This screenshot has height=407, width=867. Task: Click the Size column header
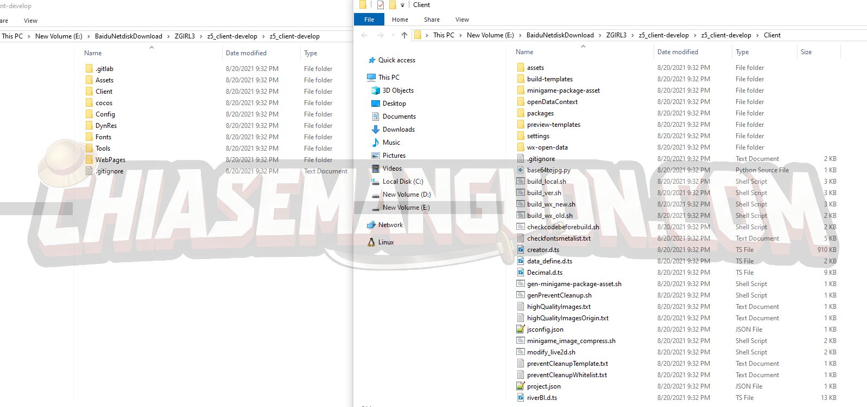tap(806, 52)
